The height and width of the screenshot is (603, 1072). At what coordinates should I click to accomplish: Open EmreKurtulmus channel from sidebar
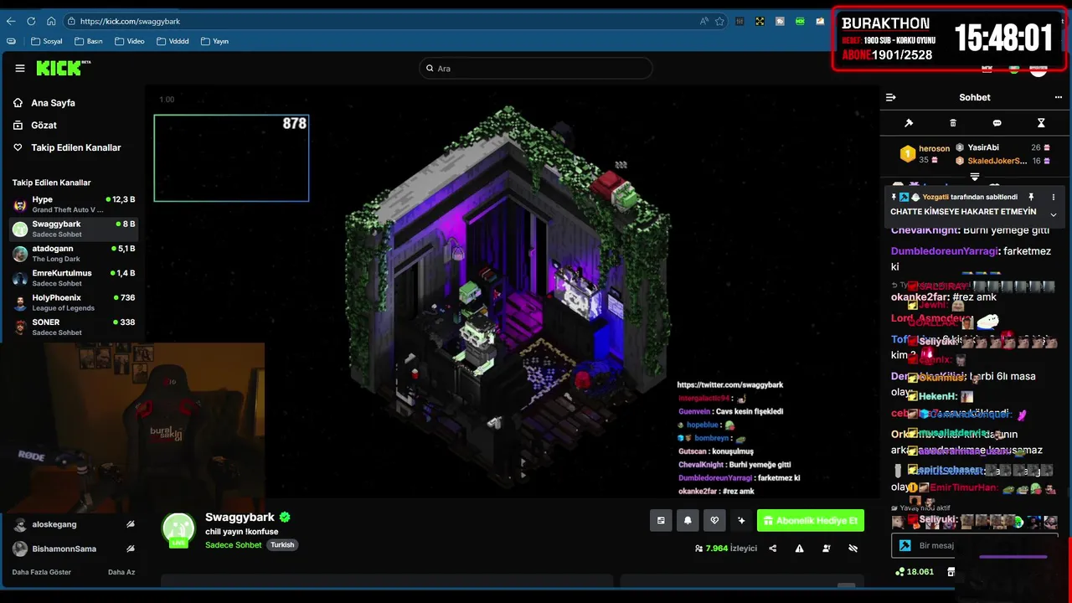(74, 277)
